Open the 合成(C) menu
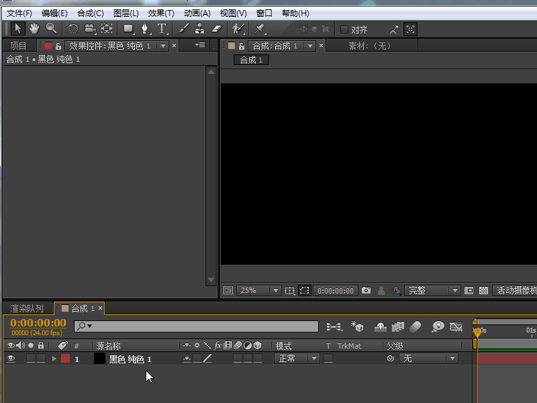This screenshot has width=537, height=403. pyautogui.click(x=91, y=13)
